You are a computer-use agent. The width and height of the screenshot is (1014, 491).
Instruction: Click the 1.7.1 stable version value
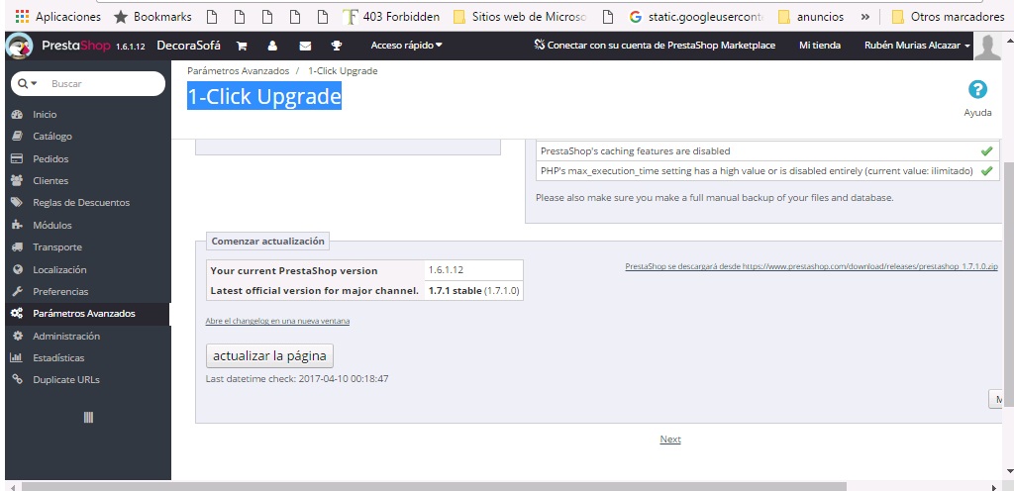(x=473, y=291)
